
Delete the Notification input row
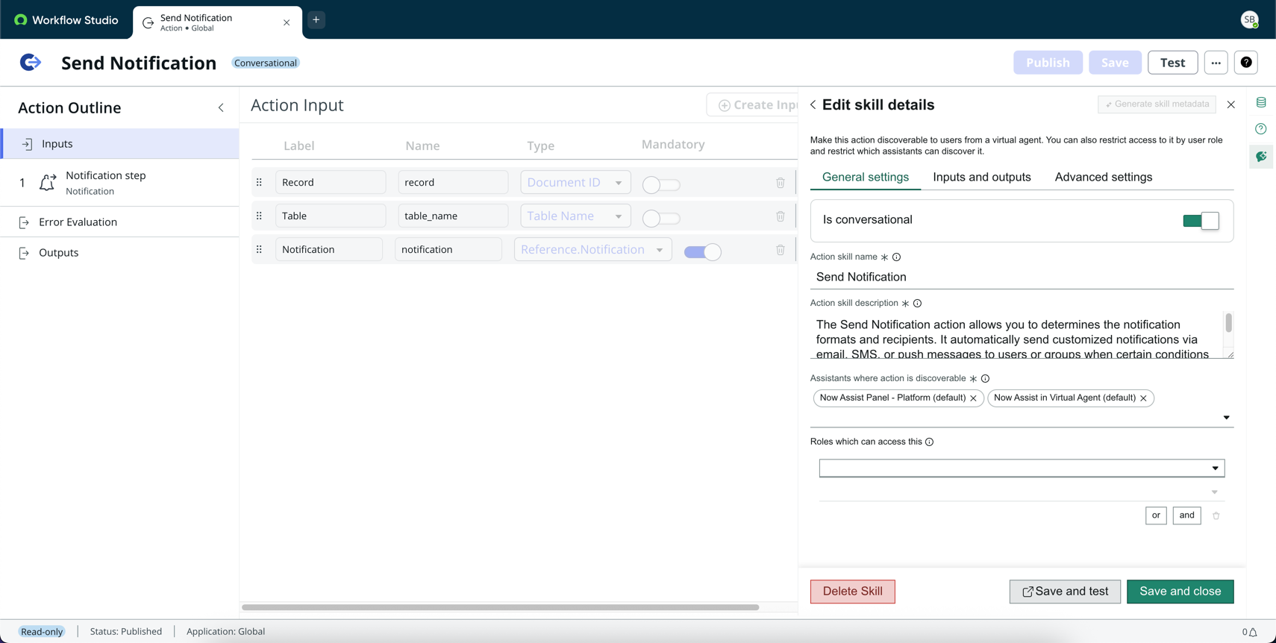pos(781,250)
